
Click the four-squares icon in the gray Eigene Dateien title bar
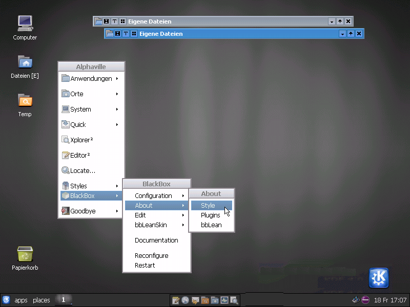tap(122, 21)
